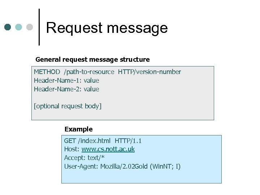Open the www.cs.nott.ac.uk link
The image size is (260, 195).
pos(108,149)
